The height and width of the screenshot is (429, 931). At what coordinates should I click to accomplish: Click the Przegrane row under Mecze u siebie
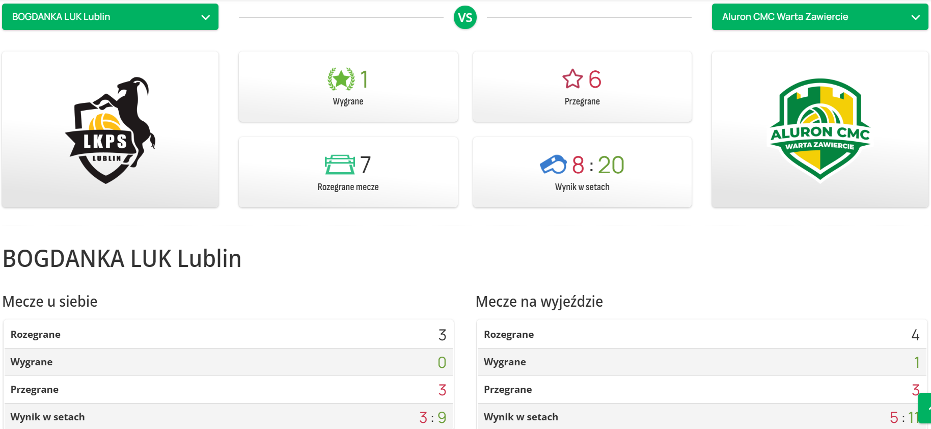(x=228, y=390)
